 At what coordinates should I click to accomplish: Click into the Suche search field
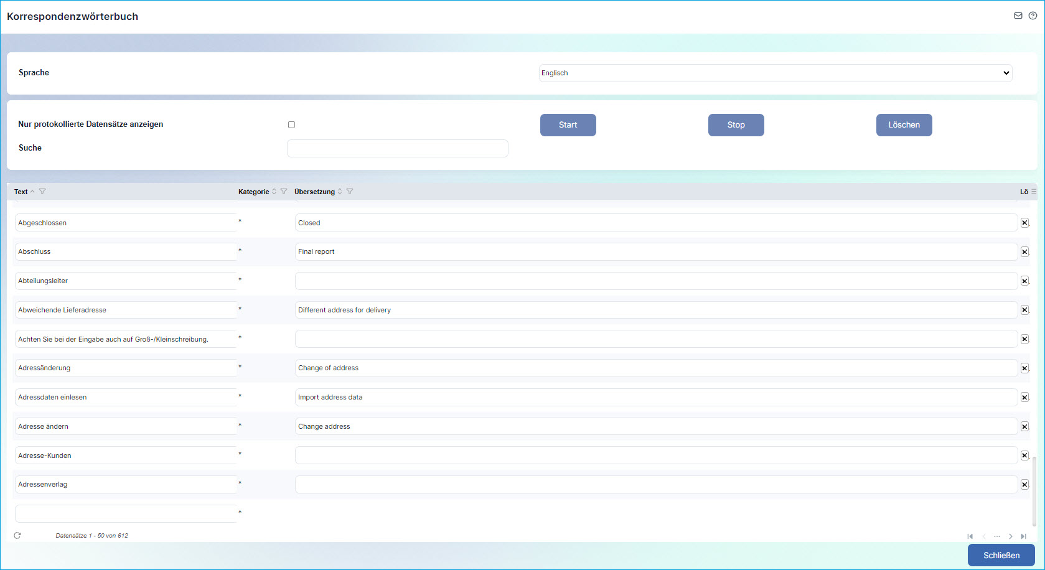(x=397, y=148)
